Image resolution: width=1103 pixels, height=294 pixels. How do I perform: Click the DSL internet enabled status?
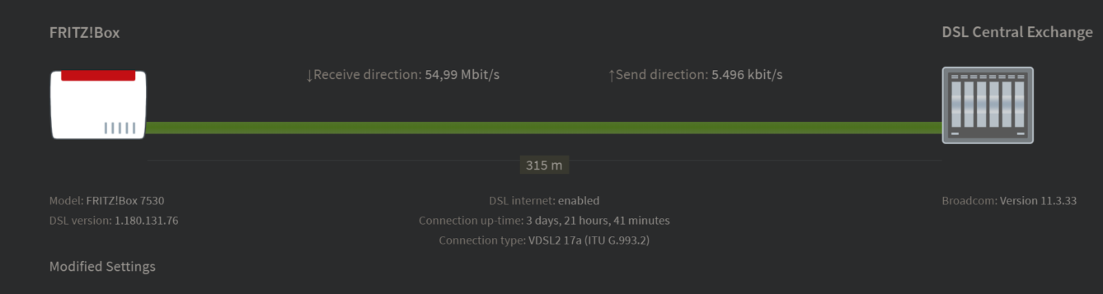(544, 200)
